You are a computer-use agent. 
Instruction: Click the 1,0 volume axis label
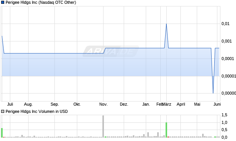(x=224, y=122)
